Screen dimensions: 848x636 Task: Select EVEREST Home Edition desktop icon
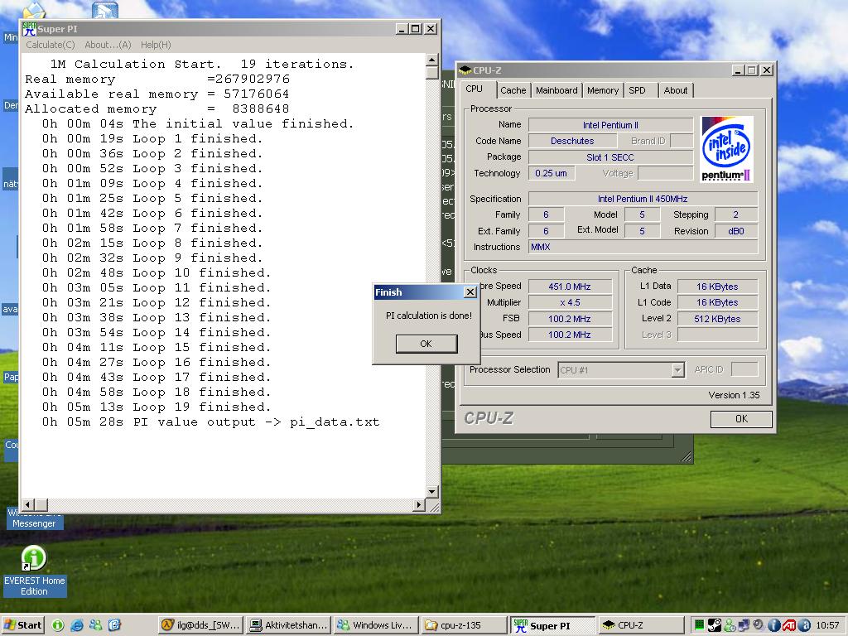34,571
